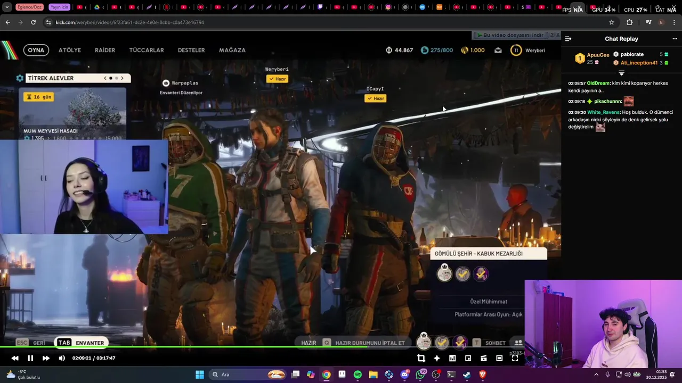682x383 pixels.
Task: Click the 1.000 gold coin counter
Action: [473, 50]
